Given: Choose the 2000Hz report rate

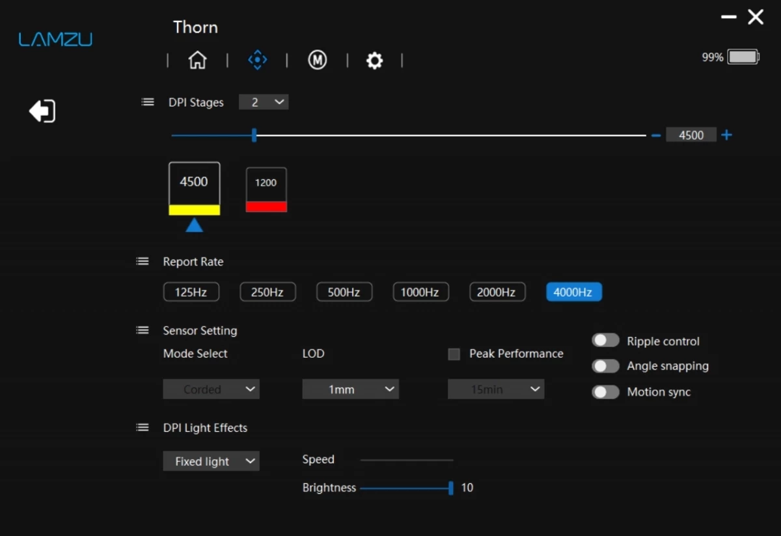Looking at the screenshot, I should [497, 292].
